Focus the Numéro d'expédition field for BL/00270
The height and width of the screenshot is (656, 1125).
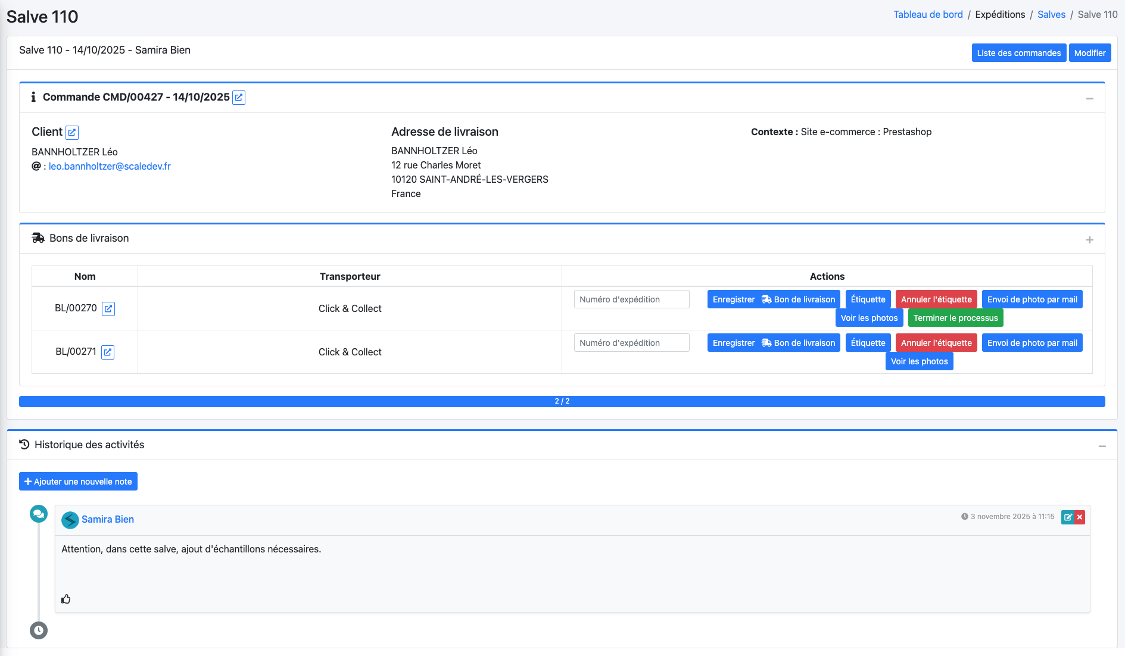(631, 299)
